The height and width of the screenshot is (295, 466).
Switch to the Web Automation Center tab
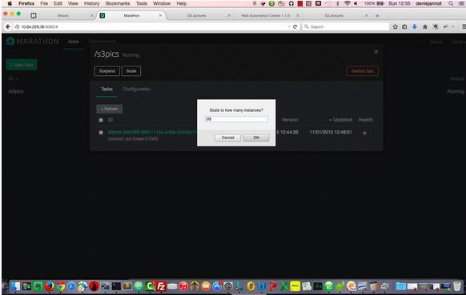click(x=265, y=15)
